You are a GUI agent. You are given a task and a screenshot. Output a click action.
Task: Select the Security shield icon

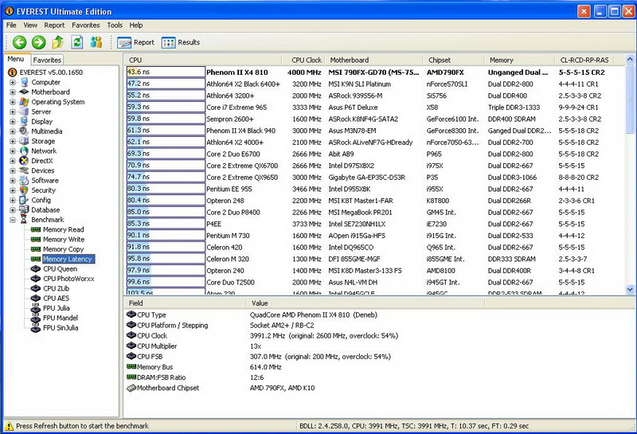coord(25,190)
